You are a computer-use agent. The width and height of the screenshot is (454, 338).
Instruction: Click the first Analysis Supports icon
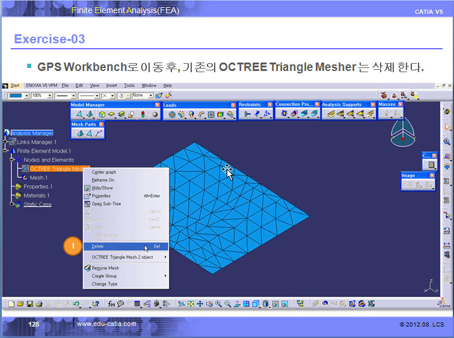331,114
